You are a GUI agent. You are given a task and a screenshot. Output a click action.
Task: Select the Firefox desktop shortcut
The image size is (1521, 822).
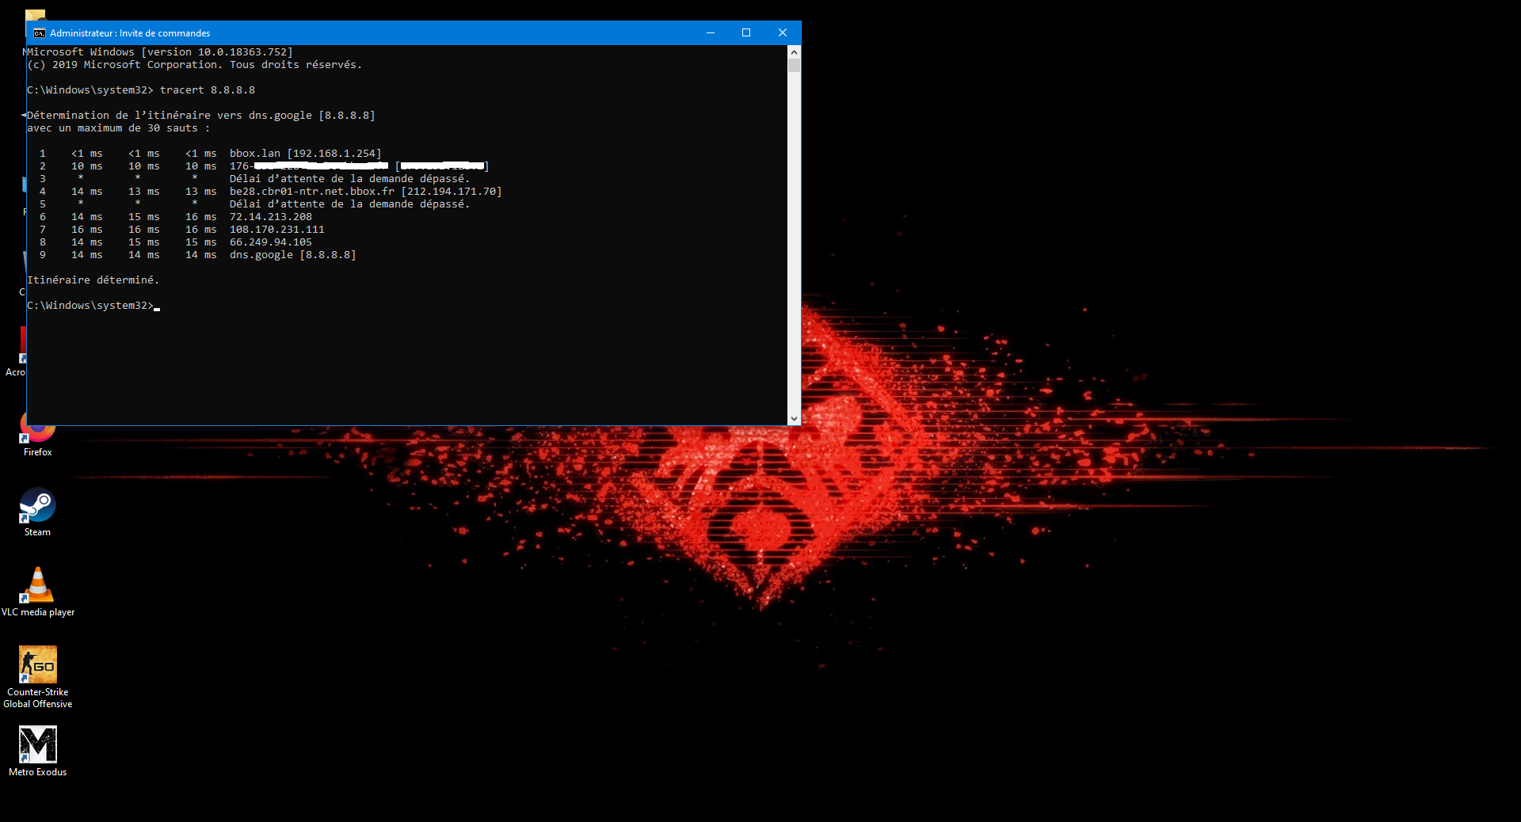tap(37, 434)
